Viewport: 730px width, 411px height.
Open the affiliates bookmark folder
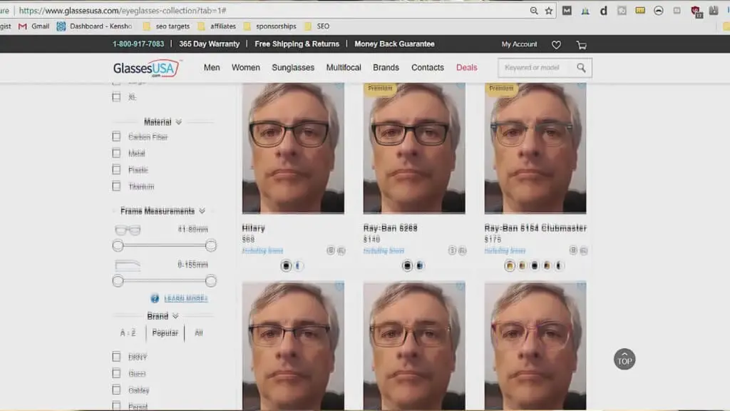(217, 26)
